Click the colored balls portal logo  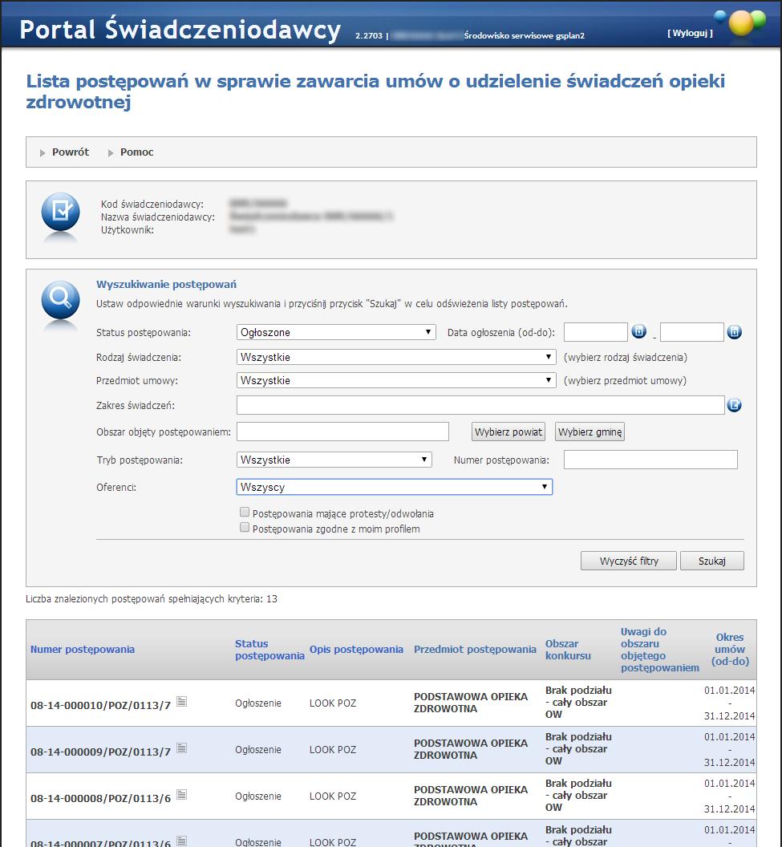pyautogui.click(x=740, y=22)
